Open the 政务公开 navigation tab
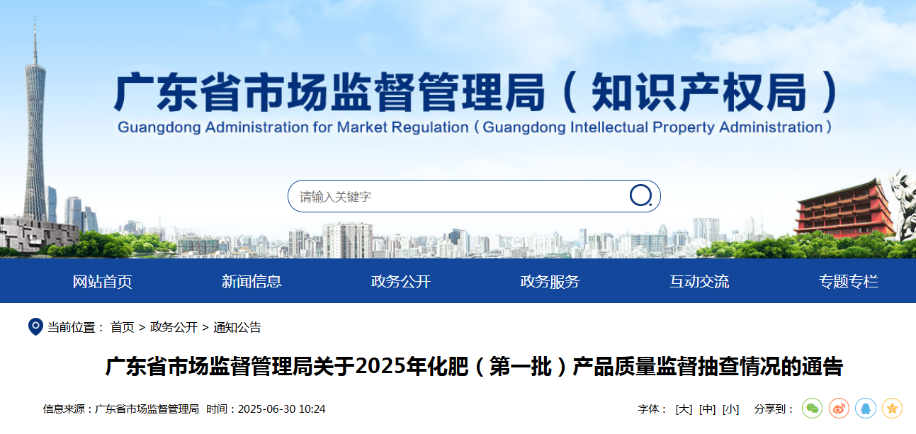916x434 pixels. pyautogui.click(x=401, y=281)
